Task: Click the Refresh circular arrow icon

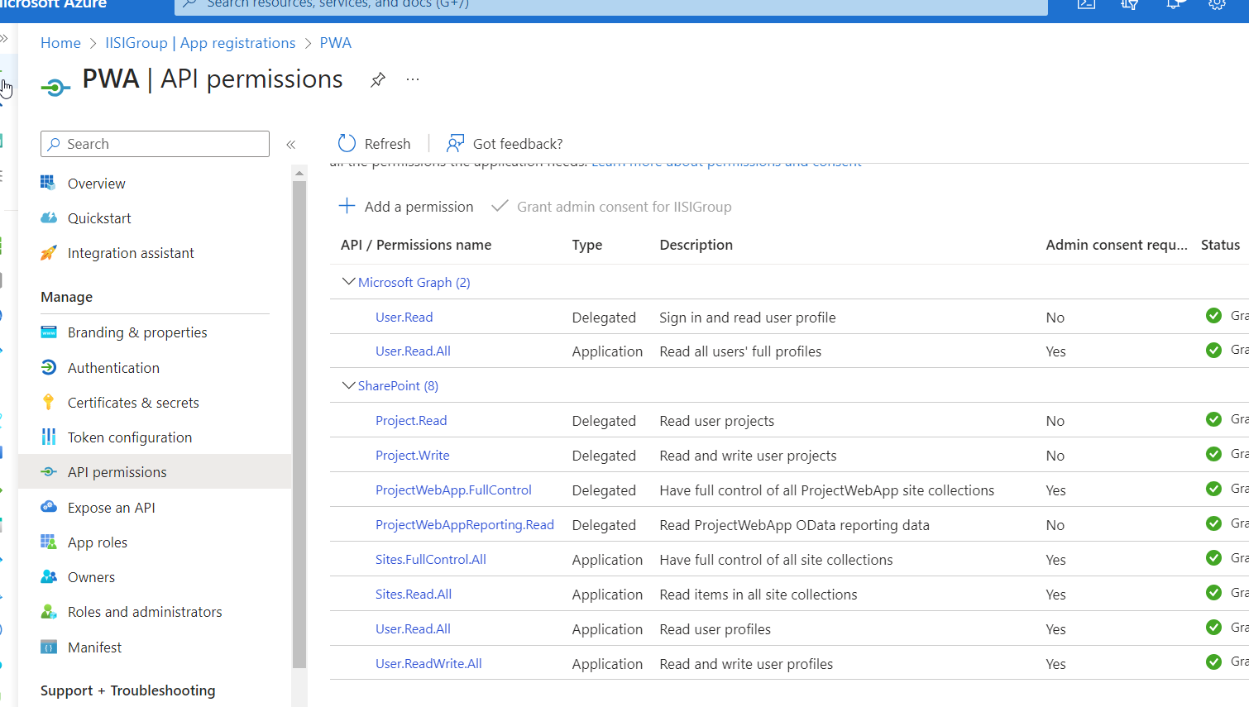Action: point(347,144)
